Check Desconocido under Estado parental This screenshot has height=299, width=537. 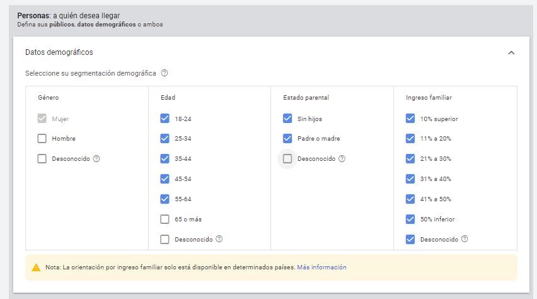coord(287,159)
